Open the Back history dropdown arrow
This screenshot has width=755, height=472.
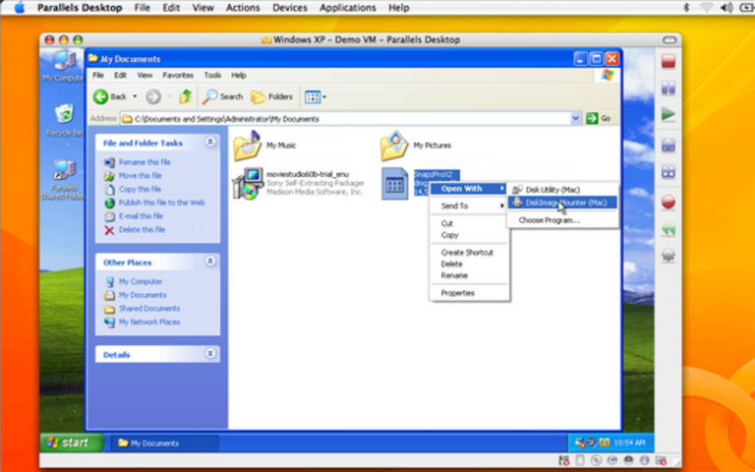[135, 96]
